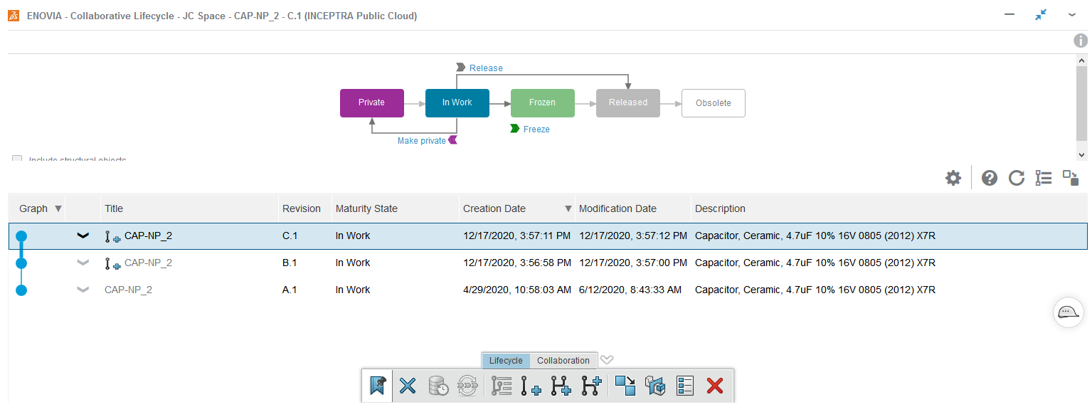Toggle the Include structural objects checkbox
1092x407 pixels.
click(17, 160)
